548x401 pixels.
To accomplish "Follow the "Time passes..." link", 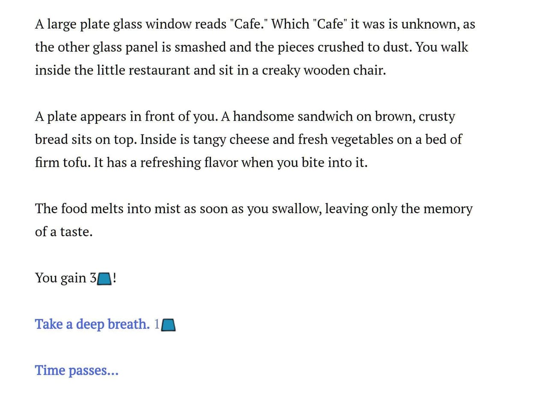I will (x=77, y=370).
